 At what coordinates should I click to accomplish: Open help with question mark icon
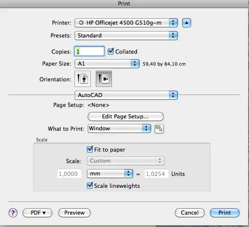click(13, 213)
